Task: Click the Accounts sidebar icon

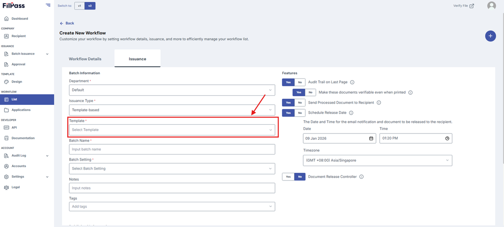Action: pos(6,166)
